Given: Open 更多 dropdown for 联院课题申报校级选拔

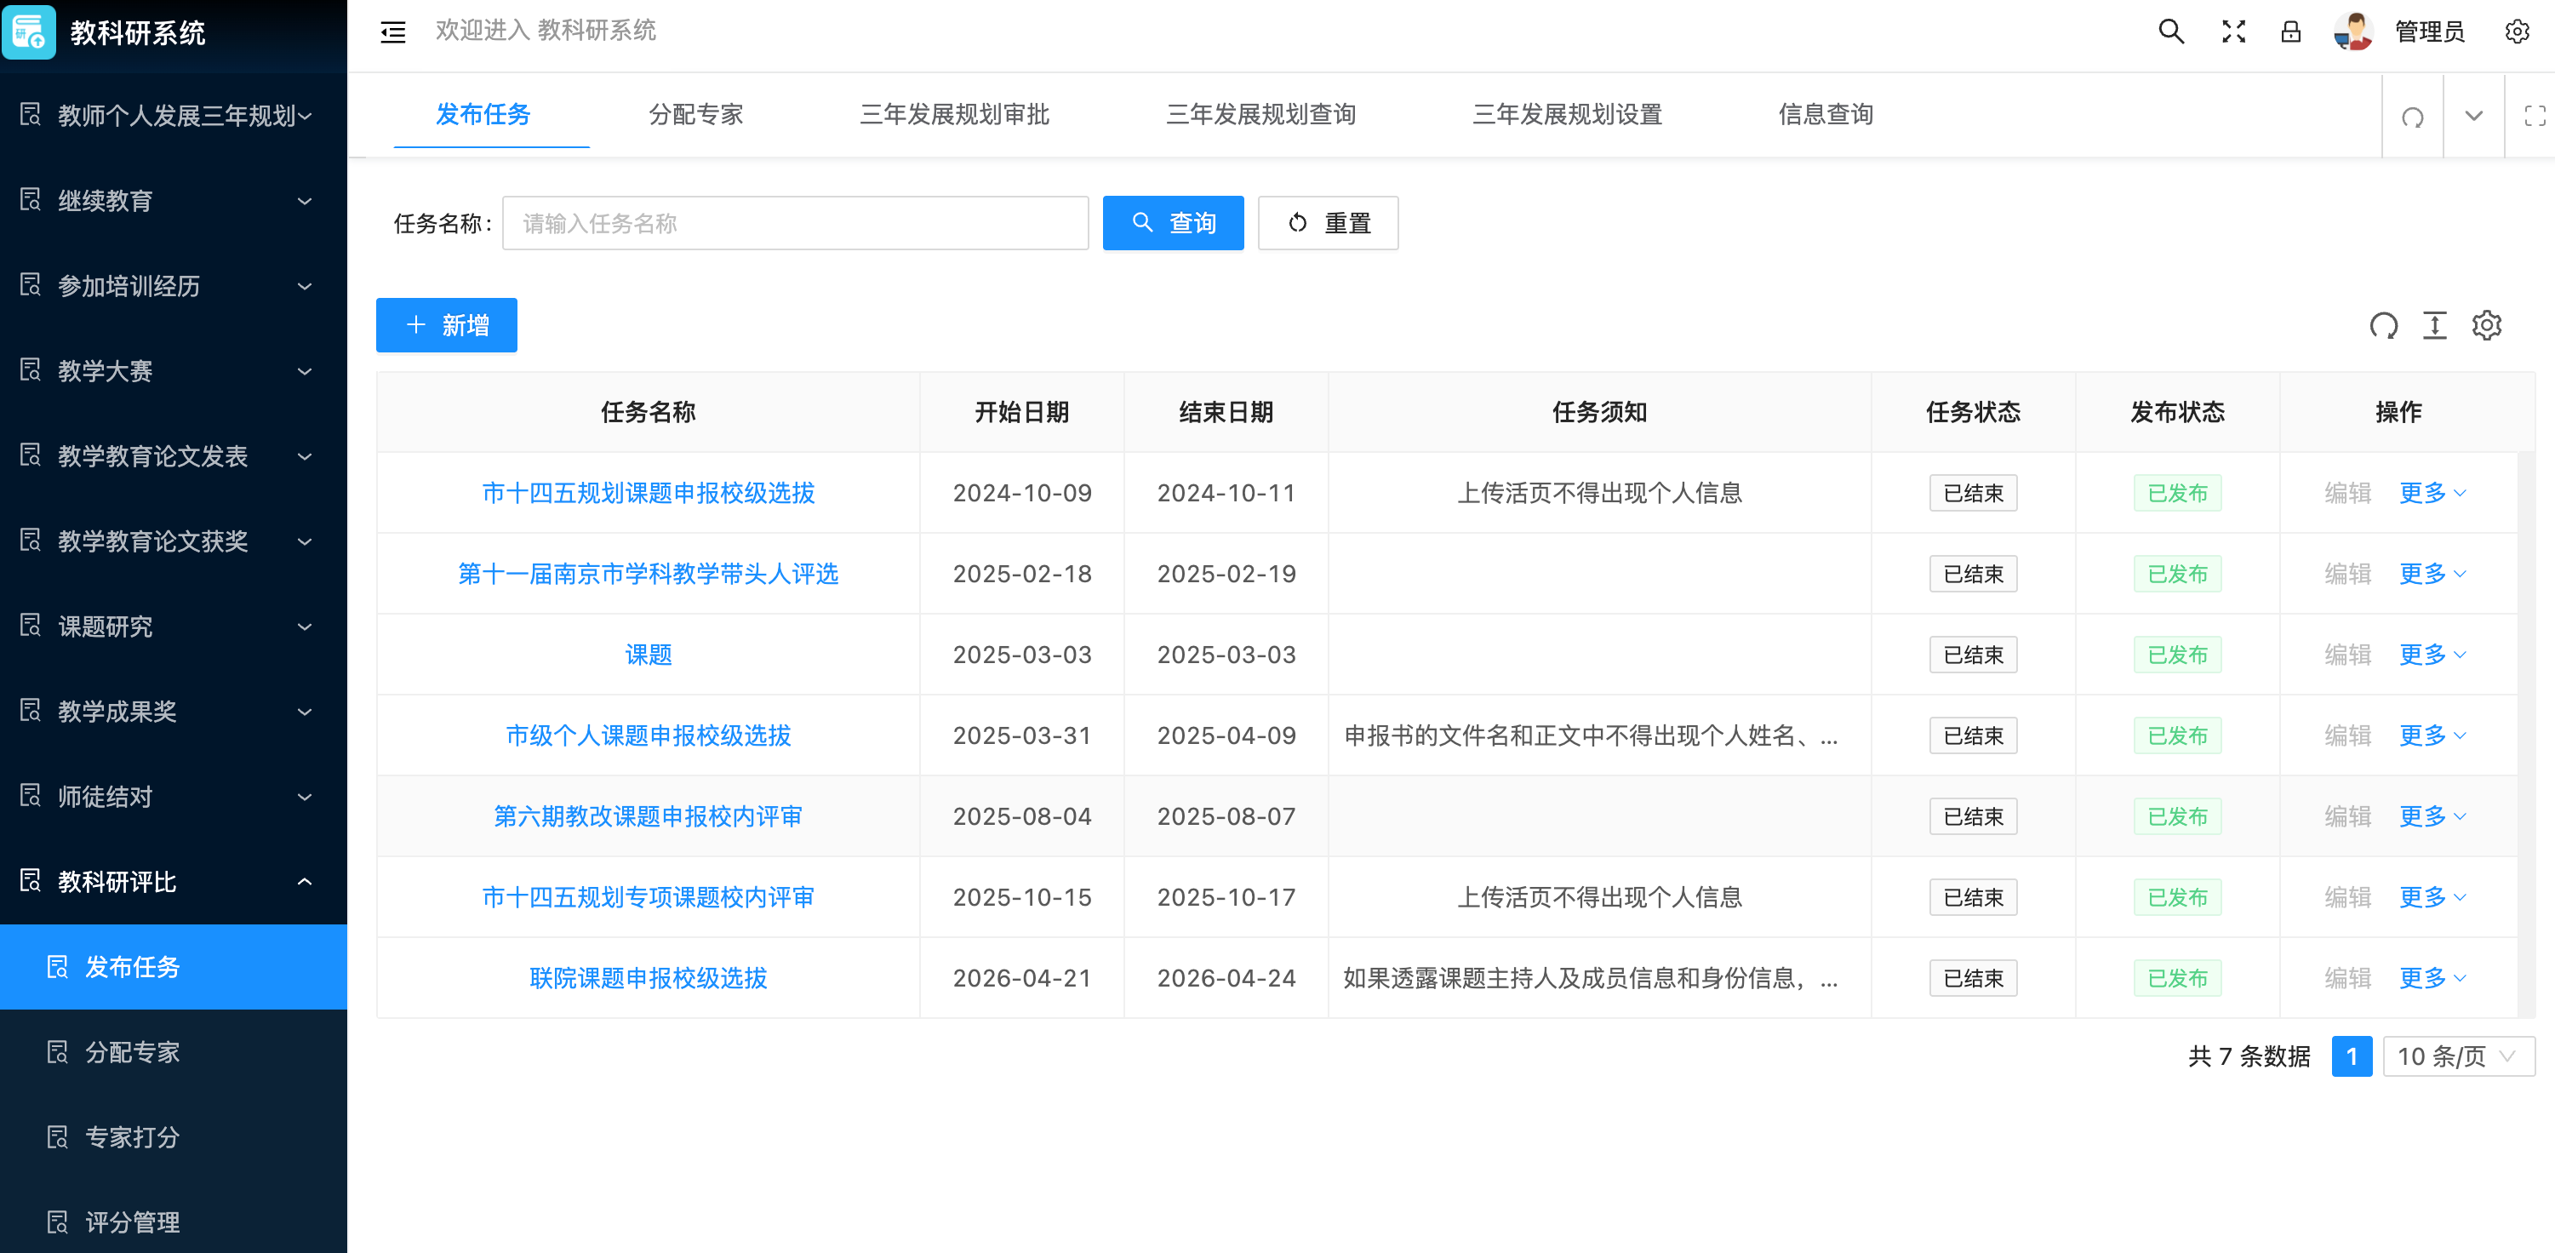Looking at the screenshot, I should click(2432, 978).
